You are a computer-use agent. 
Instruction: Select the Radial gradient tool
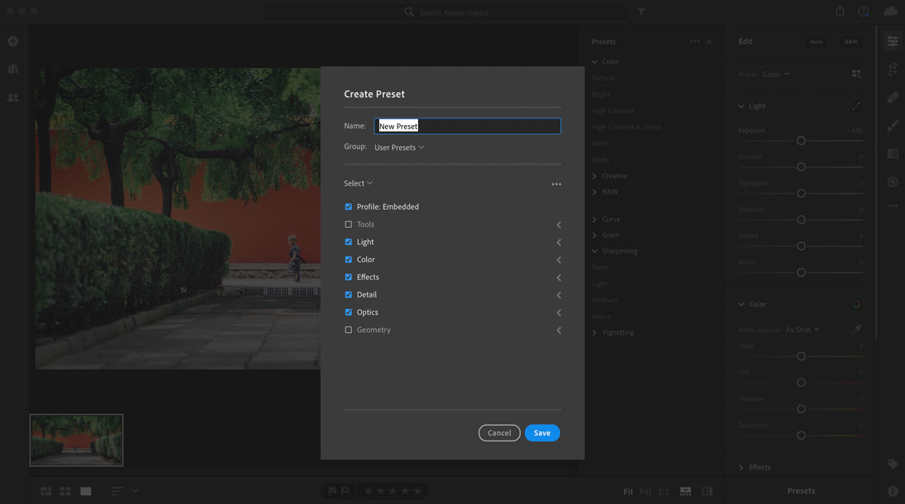(x=893, y=182)
